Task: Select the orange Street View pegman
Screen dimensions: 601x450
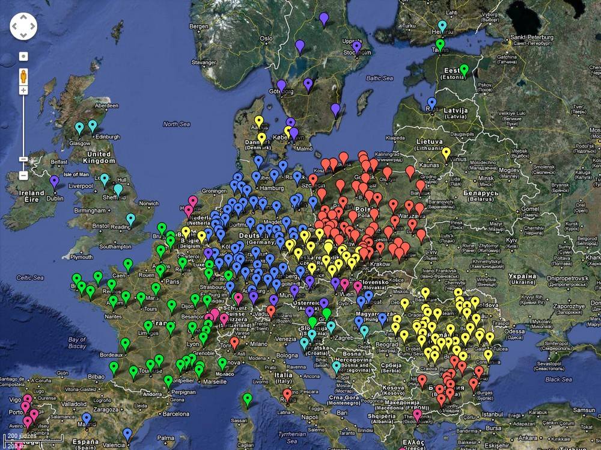Action: [23, 76]
